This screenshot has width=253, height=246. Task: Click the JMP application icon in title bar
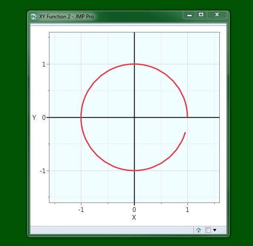click(33, 17)
